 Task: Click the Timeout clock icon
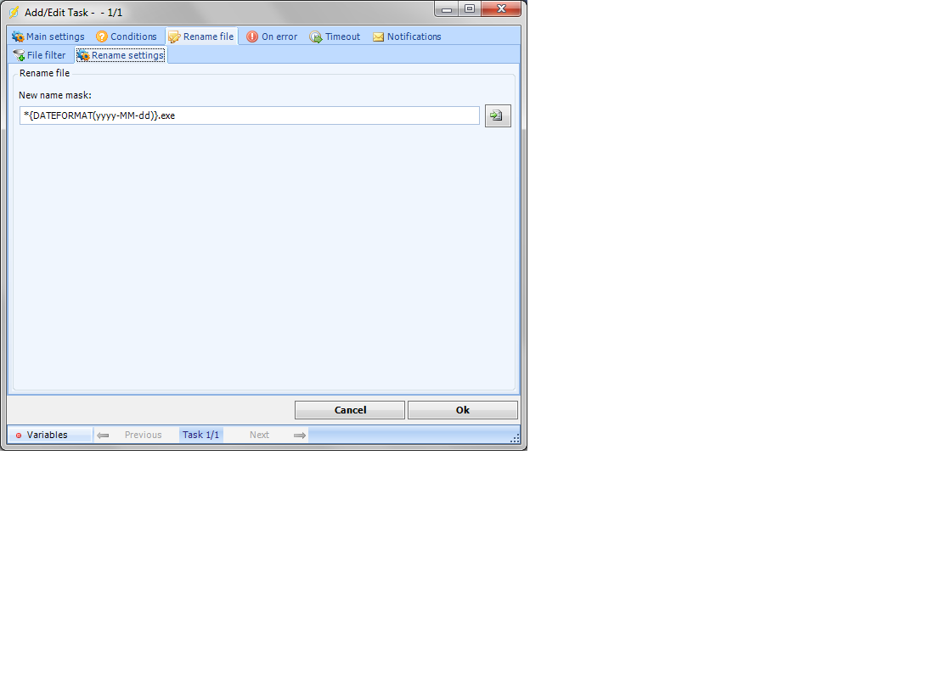[x=316, y=37]
